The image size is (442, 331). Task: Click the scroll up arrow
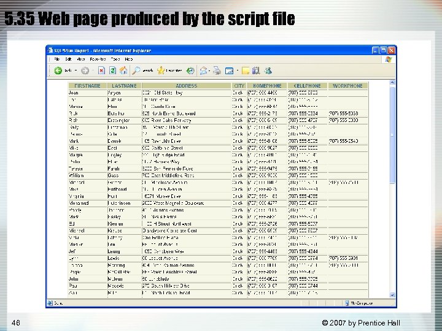click(x=392, y=83)
